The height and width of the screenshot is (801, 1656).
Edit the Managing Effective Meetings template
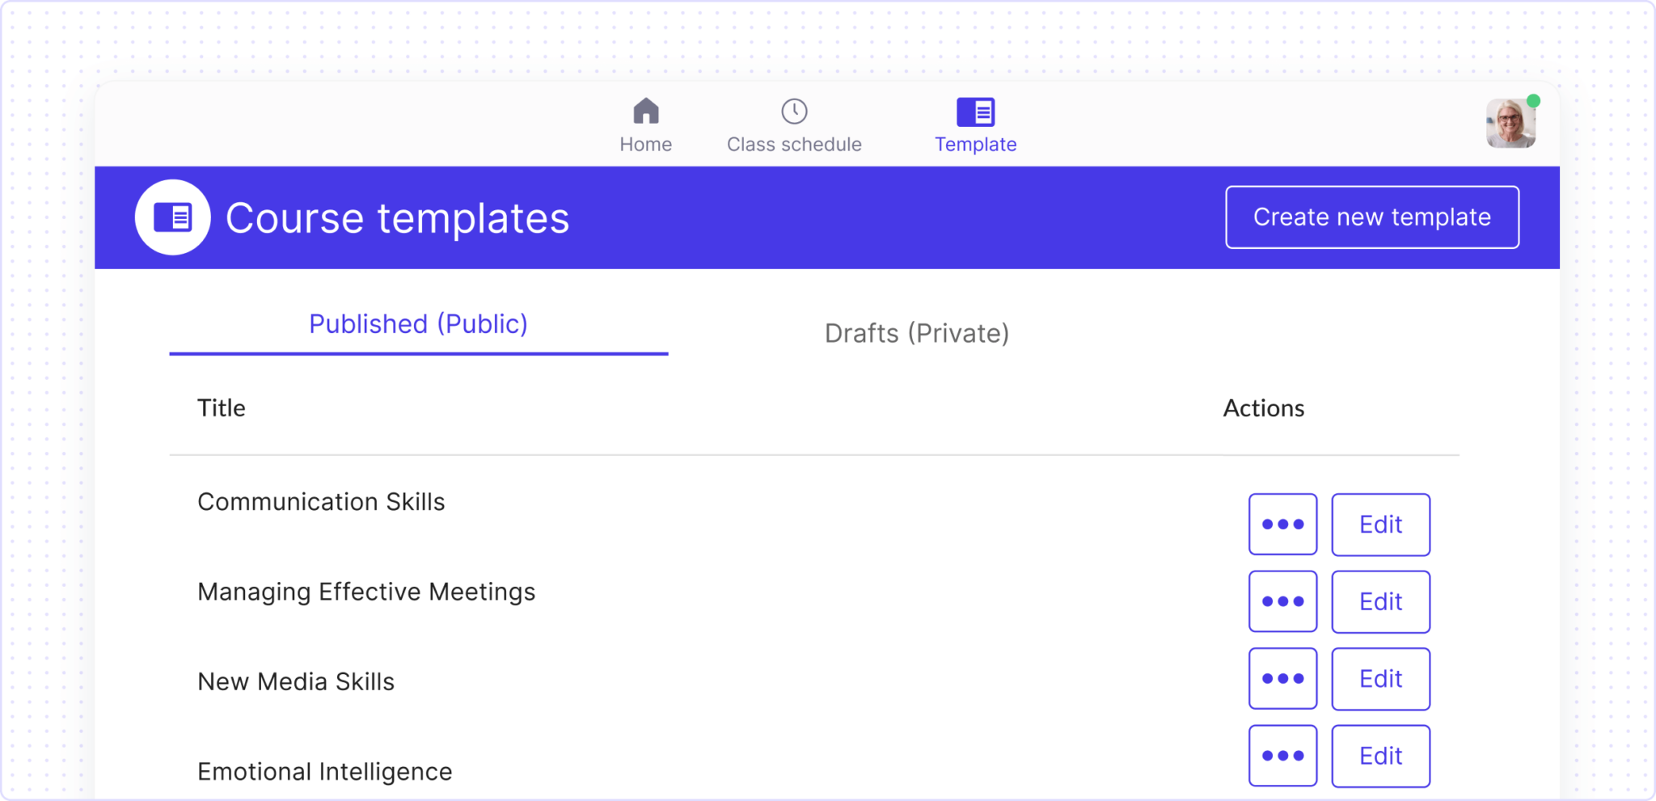[x=1380, y=601]
